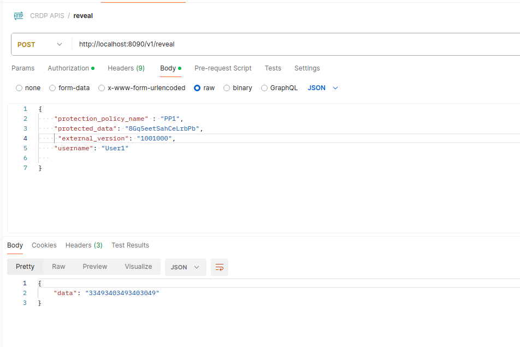Screen dimensions: 520x347
Task: Open the Pretty response format view
Action: point(25,266)
